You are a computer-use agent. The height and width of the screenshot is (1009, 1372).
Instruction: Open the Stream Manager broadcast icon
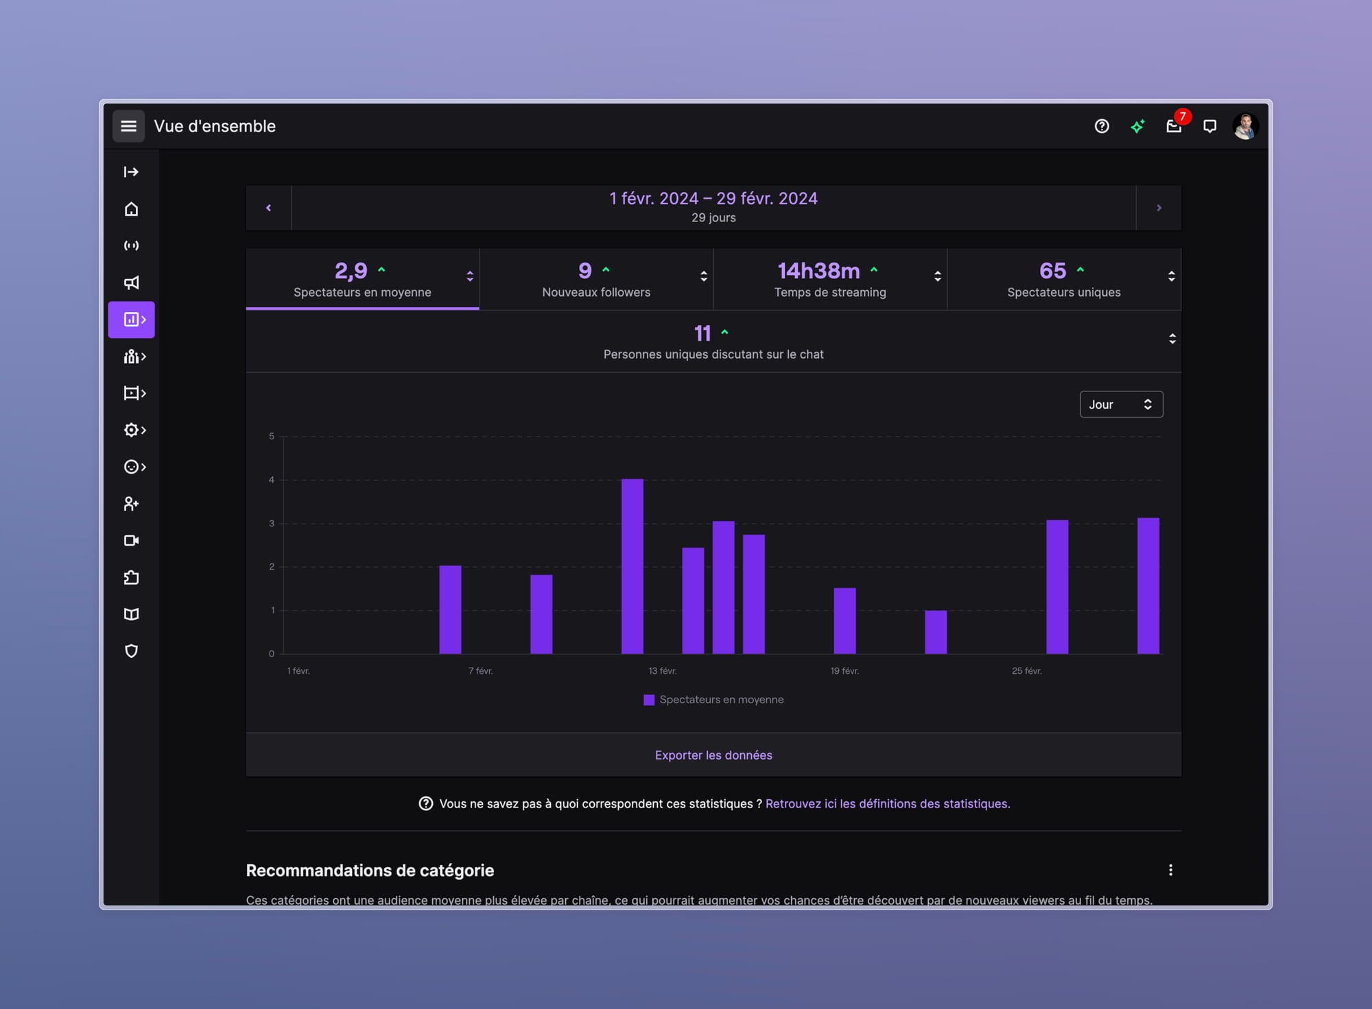(131, 245)
